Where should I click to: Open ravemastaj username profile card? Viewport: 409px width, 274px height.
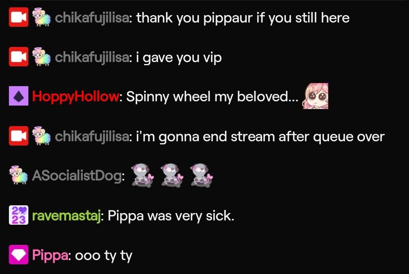(x=66, y=216)
